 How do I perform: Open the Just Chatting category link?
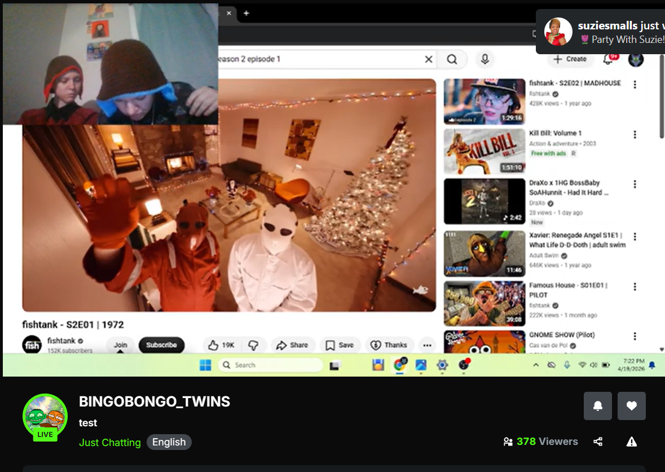(110, 442)
